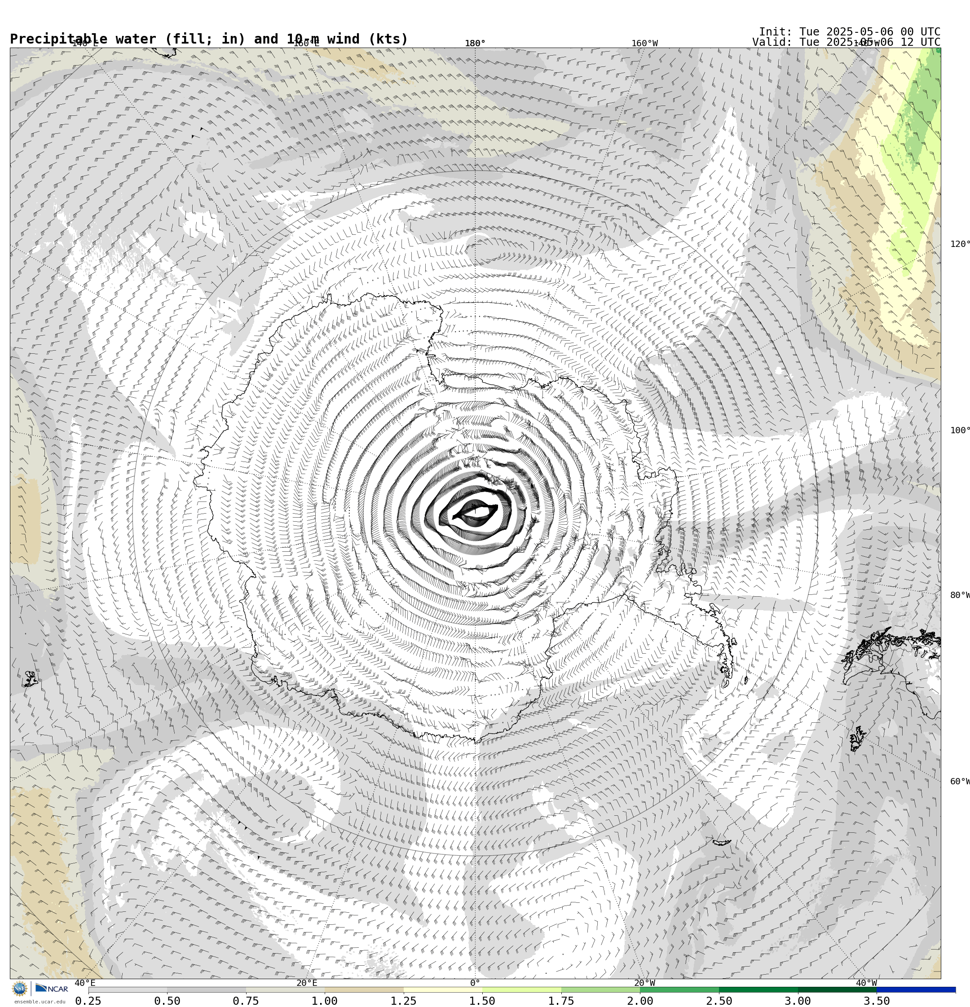970x1007 pixels.
Task: Click the 1.75 colorbar tick value
Action: pos(561,1001)
